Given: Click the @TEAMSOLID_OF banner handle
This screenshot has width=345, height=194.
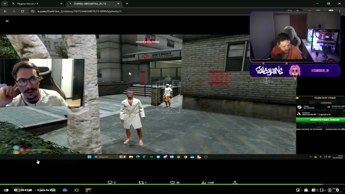Looking at the screenshot, I should click(320, 71).
